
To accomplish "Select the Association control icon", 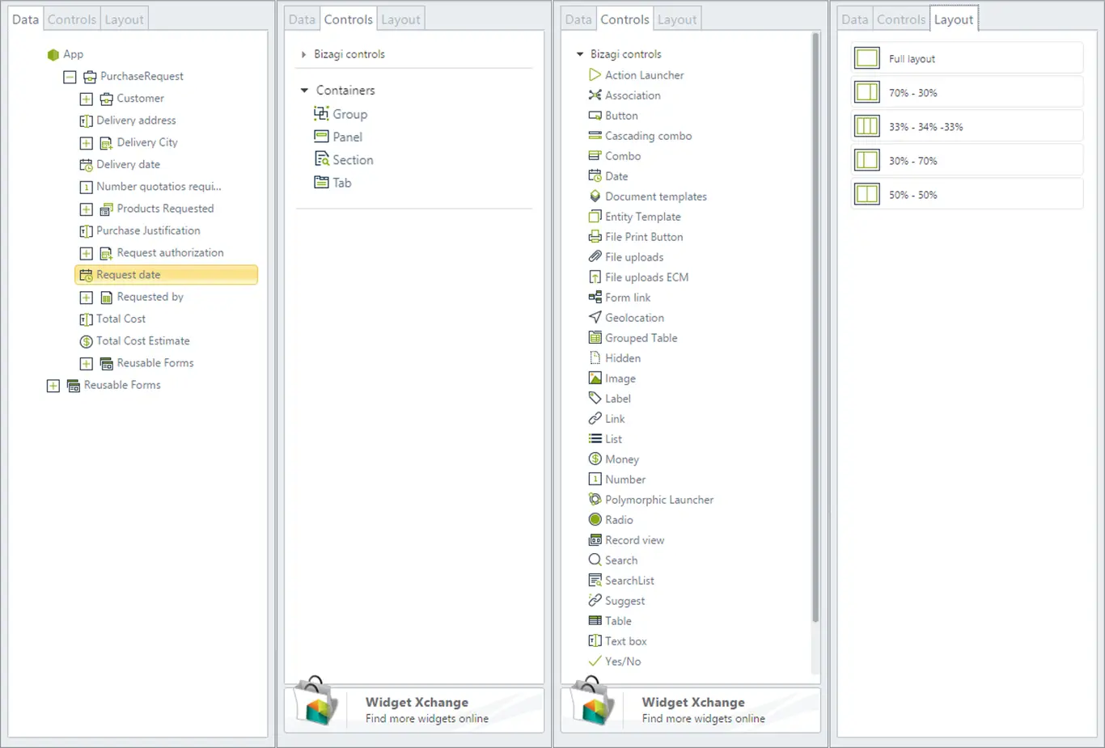I will (x=595, y=95).
